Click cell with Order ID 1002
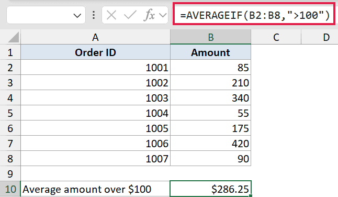The width and height of the screenshot is (338, 197). (95, 83)
